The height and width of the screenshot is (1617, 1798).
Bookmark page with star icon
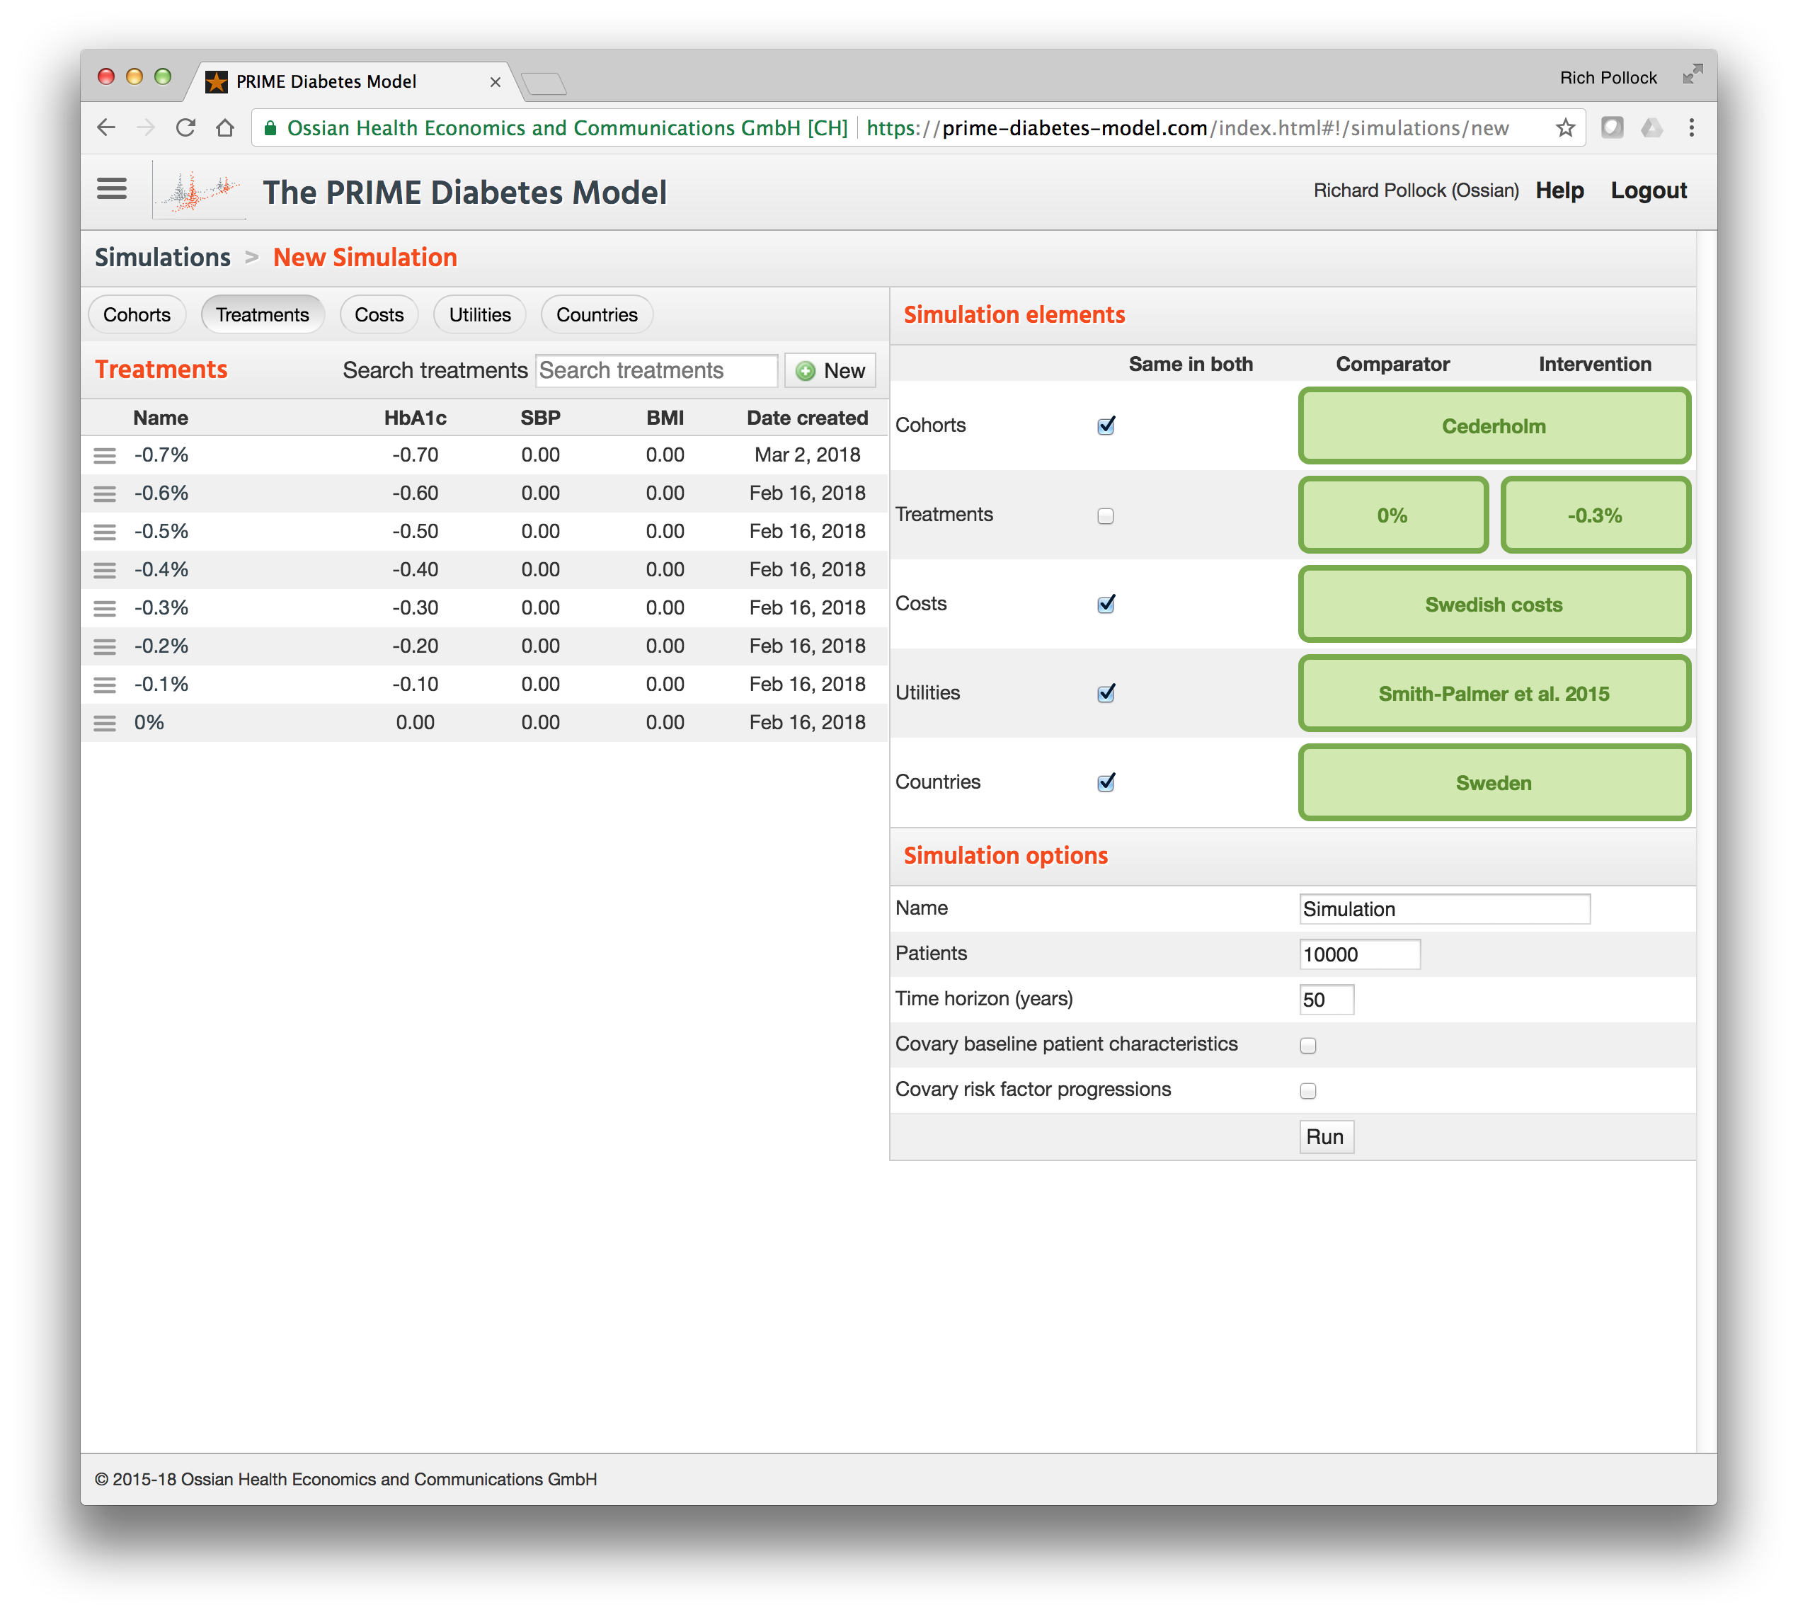[x=1565, y=128]
